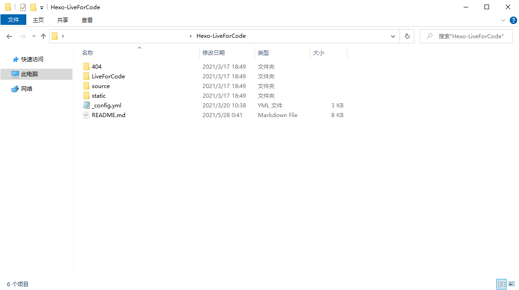Click the network icon beside 网络
Viewport: 519px width, 290px height.
(x=15, y=89)
